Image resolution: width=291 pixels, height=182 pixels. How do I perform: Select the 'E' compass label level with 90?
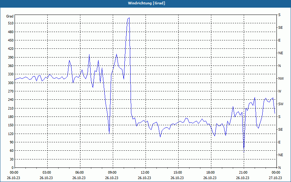click(x=279, y=142)
